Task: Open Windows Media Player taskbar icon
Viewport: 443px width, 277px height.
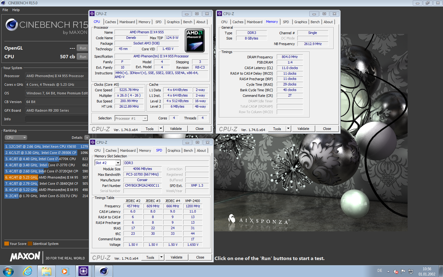Action: tap(65, 271)
